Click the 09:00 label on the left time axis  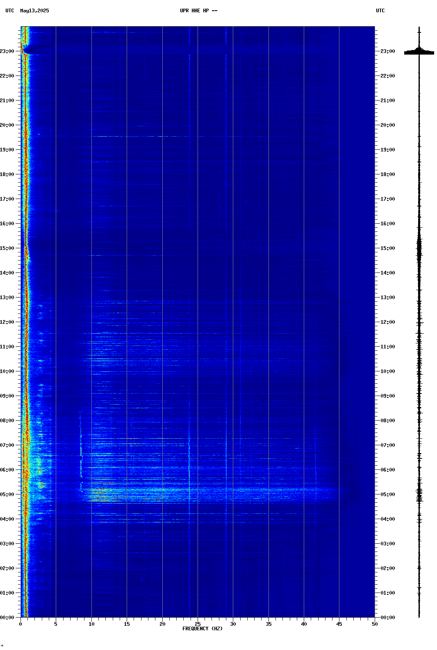7,396
